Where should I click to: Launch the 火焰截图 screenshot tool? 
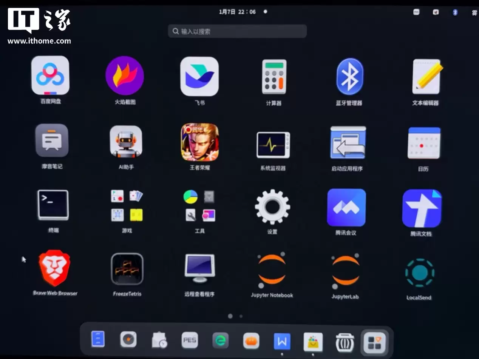click(125, 75)
